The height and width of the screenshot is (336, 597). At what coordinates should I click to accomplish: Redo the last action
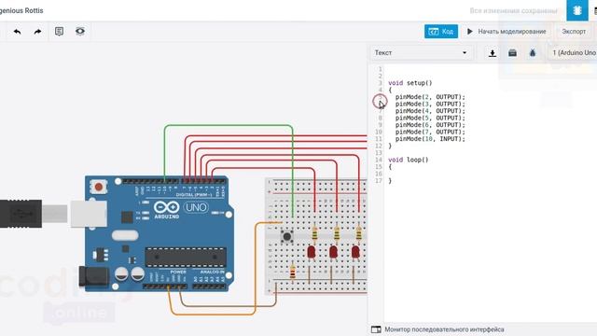37,32
